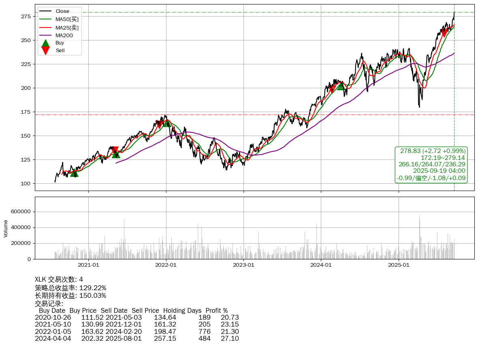
Task: Click the Holding Days column header
Action: pos(182,311)
